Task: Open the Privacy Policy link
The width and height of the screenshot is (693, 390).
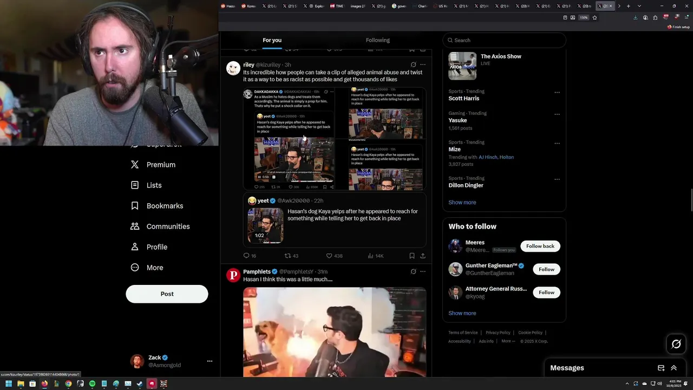Action: coord(498,333)
